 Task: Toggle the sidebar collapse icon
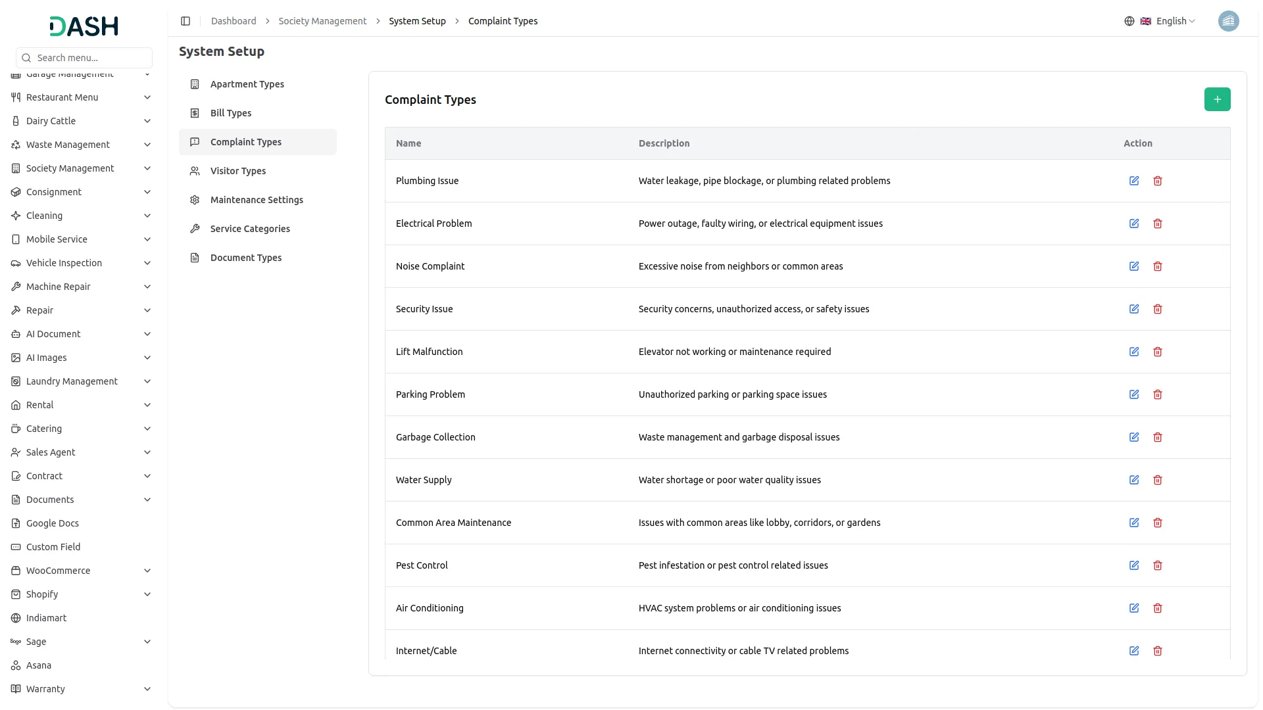click(186, 21)
